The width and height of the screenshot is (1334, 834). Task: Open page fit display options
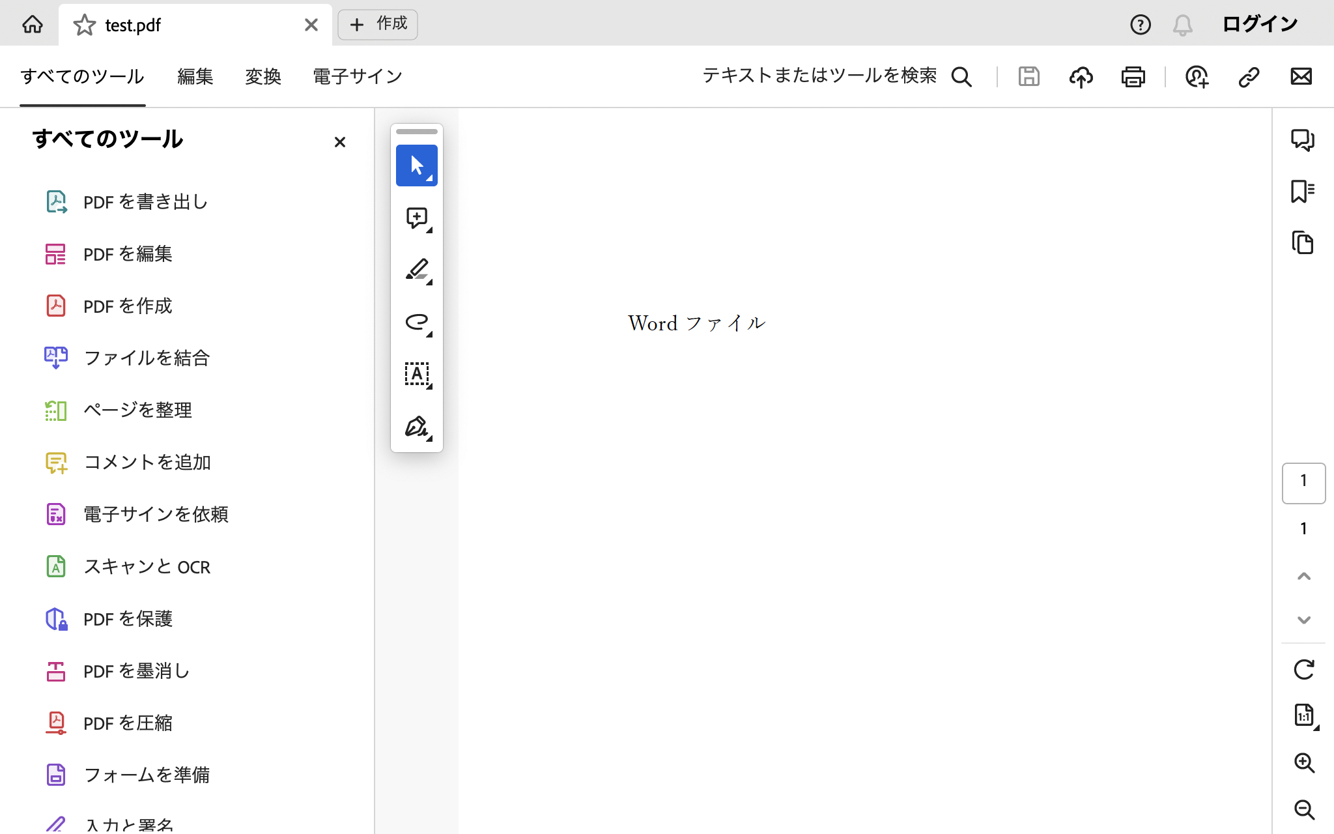(1305, 716)
